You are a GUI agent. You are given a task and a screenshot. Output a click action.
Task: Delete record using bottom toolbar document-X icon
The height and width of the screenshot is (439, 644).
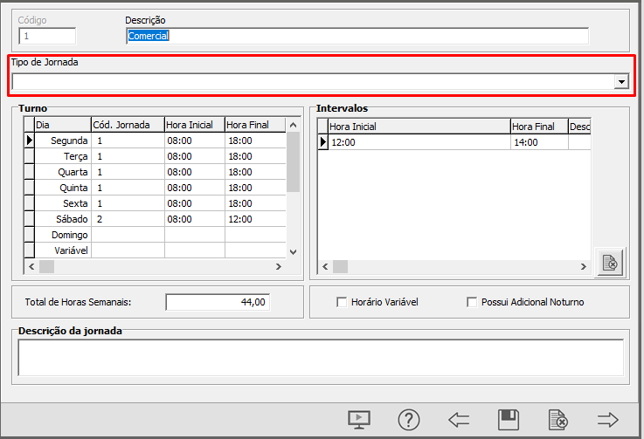coord(557,419)
